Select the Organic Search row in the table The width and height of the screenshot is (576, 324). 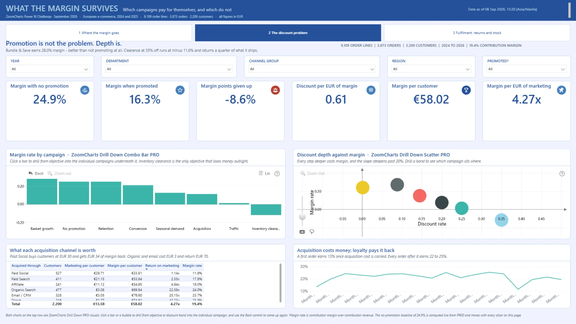coord(106,290)
